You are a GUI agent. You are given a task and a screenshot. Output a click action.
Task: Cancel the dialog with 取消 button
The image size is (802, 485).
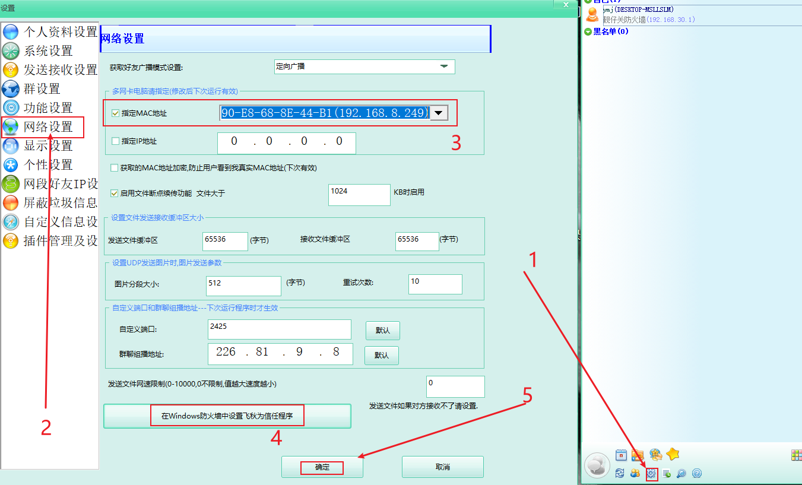click(443, 467)
